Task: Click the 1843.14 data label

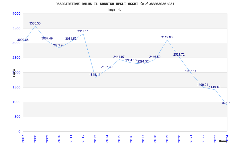Action: [x=95, y=75]
